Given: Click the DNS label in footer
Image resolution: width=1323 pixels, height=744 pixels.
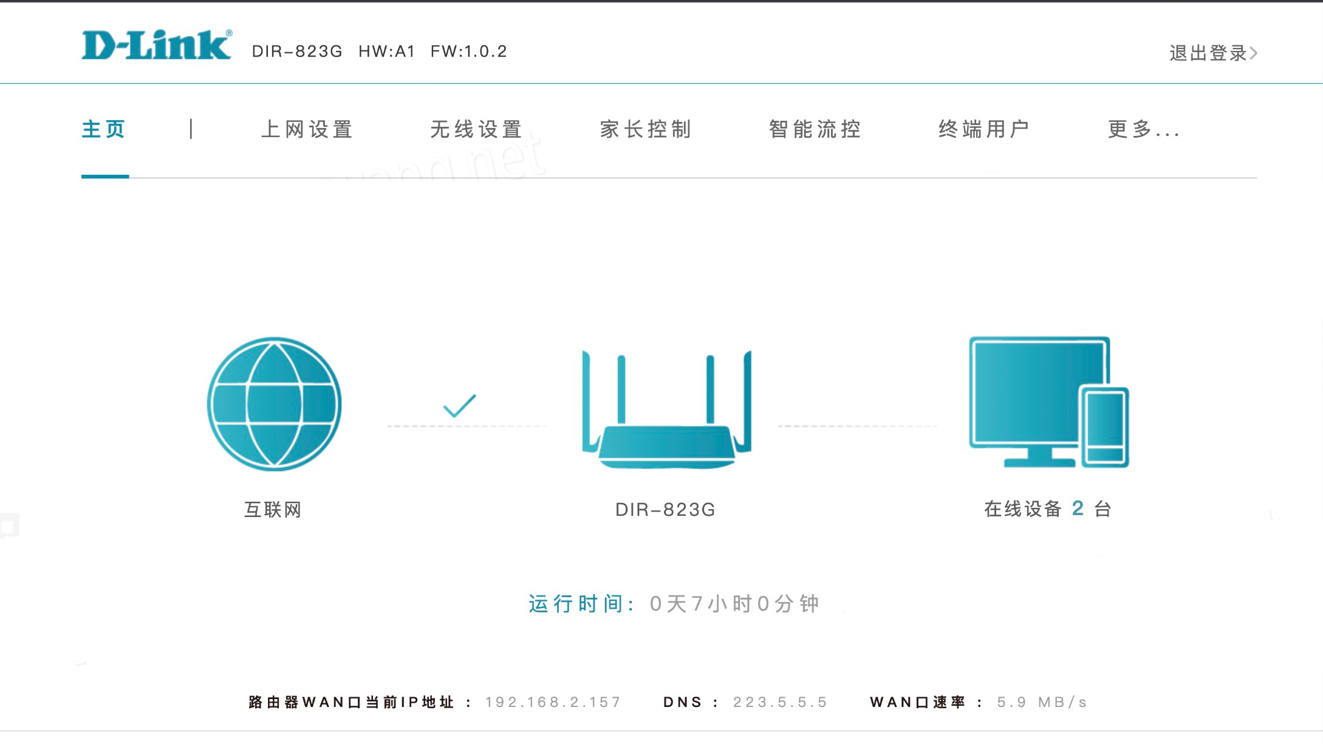Looking at the screenshot, I should [x=691, y=702].
